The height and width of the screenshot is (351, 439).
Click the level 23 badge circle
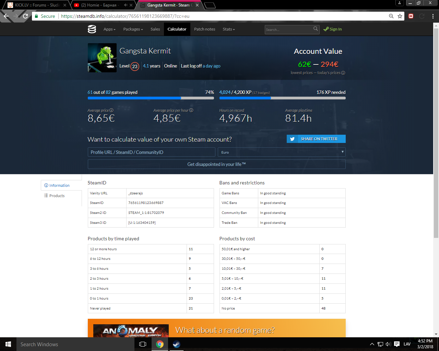135,66
